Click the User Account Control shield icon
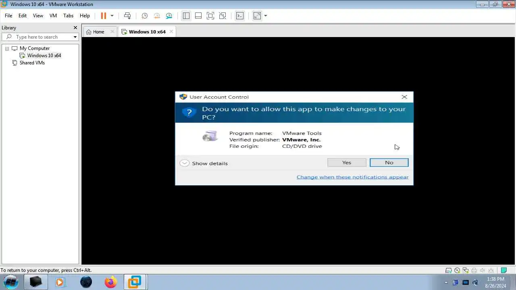516x290 pixels. point(183,97)
